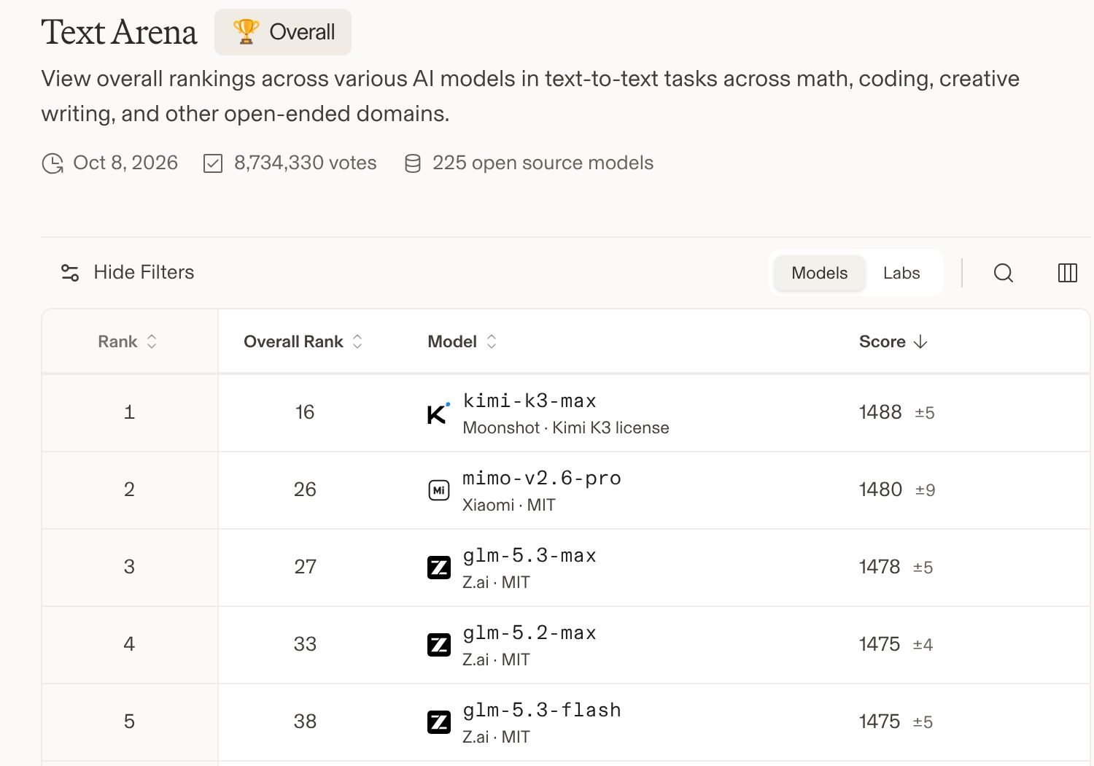Image resolution: width=1094 pixels, height=766 pixels.
Task: Click the checkbox icon beside the votes count
Action: pos(213,163)
